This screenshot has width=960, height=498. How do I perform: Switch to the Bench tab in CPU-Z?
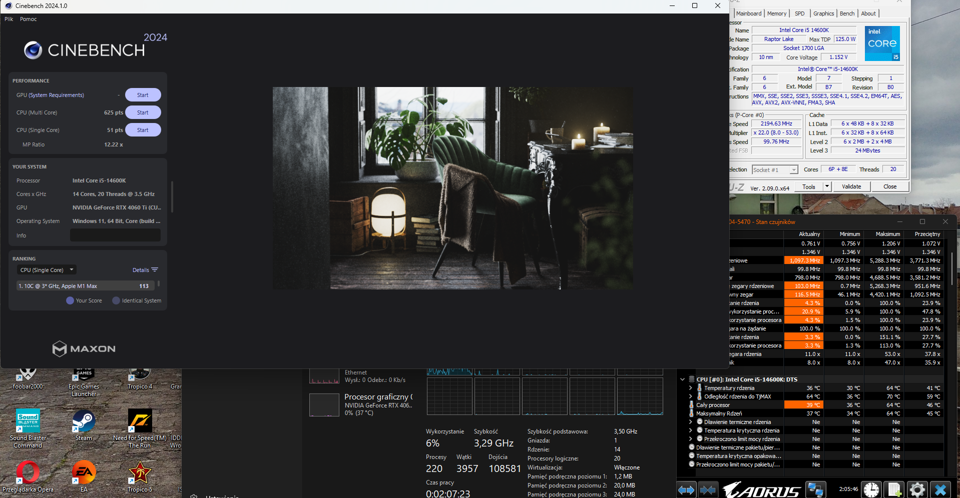point(847,13)
